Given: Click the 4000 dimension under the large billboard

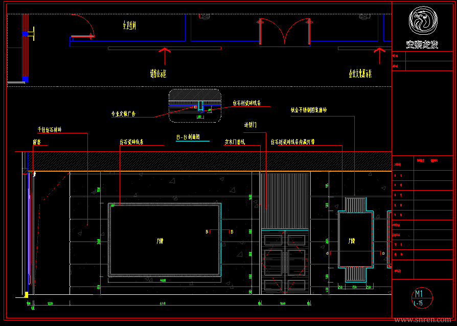Looking at the screenshot, I should [163, 280].
